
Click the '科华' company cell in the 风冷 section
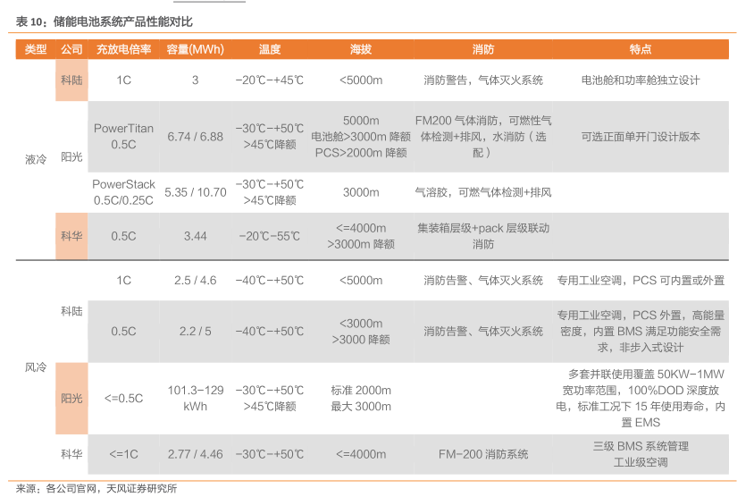pyautogui.click(x=71, y=454)
